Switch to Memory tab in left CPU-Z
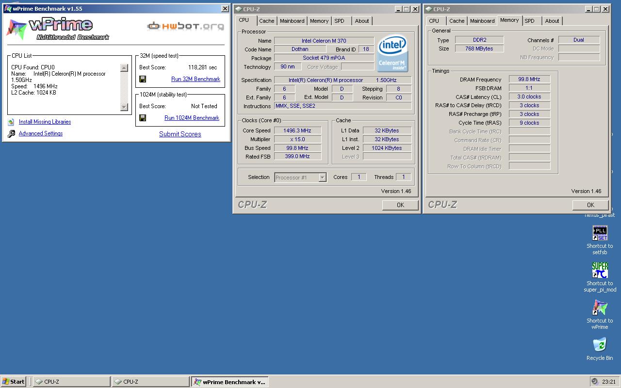The width and height of the screenshot is (621, 388). pos(319,21)
